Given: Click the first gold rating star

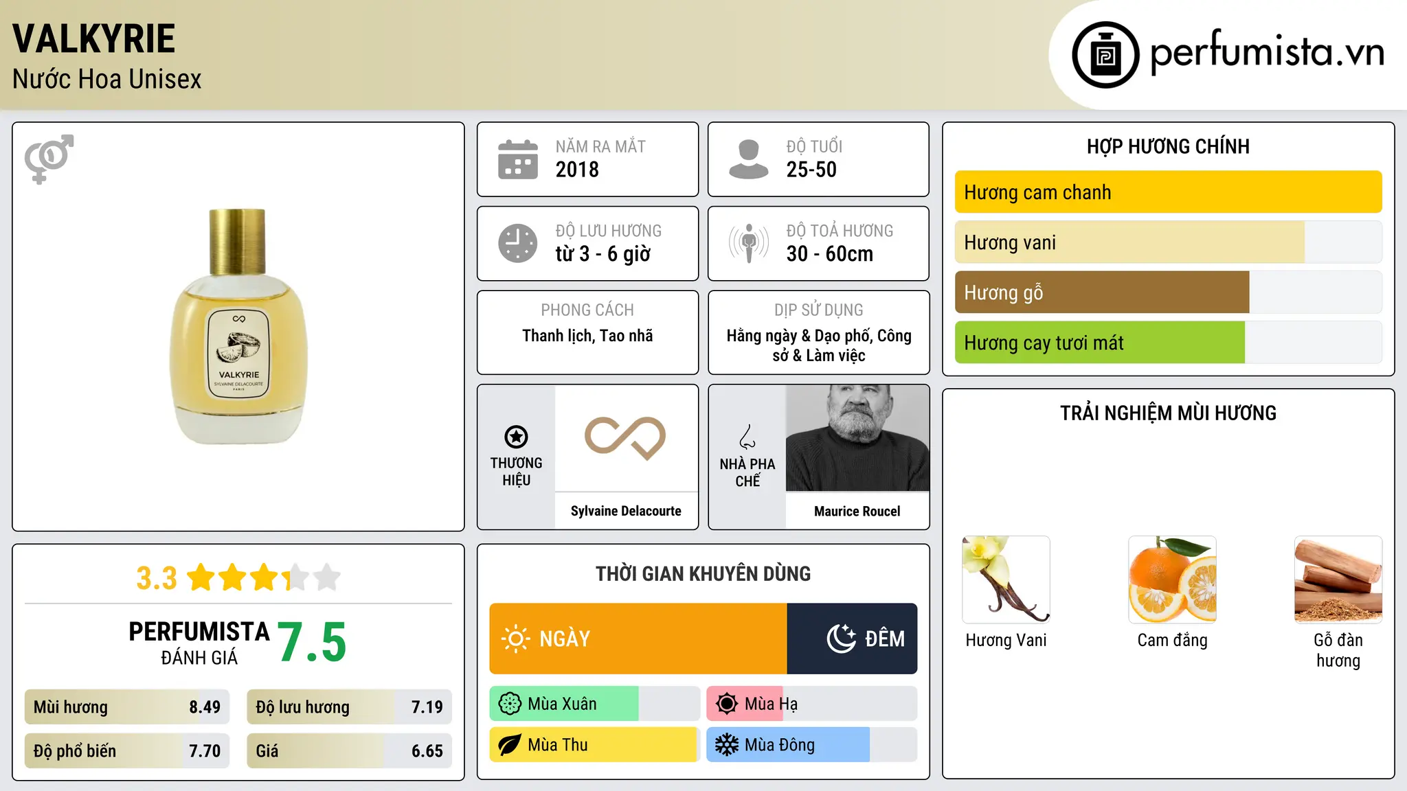Looking at the screenshot, I should [x=201, y=577].
